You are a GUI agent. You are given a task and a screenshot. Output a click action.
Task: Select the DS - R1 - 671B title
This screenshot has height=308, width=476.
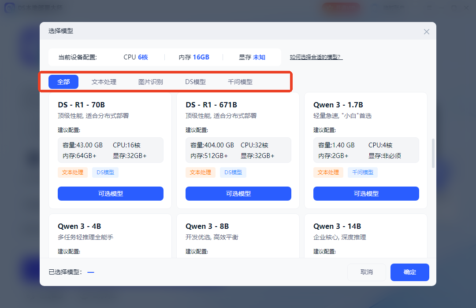pos(211,105)
